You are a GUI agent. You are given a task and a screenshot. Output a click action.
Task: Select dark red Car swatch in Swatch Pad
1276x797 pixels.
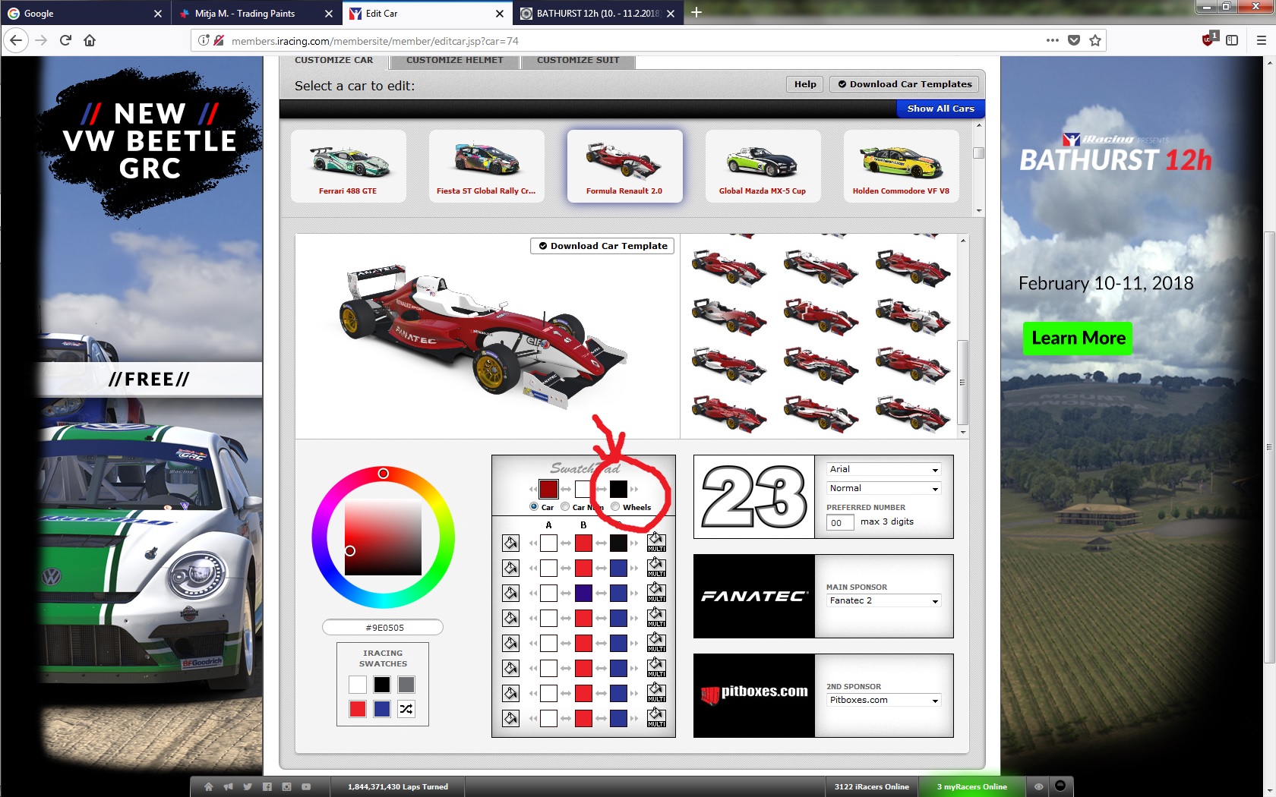(548, 489)
